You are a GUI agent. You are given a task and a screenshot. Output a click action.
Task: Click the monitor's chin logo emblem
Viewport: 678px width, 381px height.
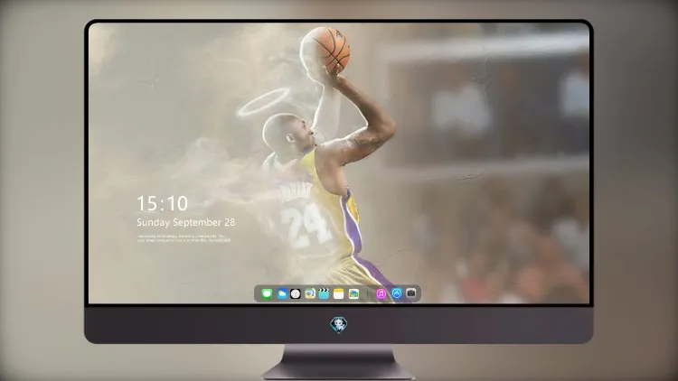[x=339, y=325]
